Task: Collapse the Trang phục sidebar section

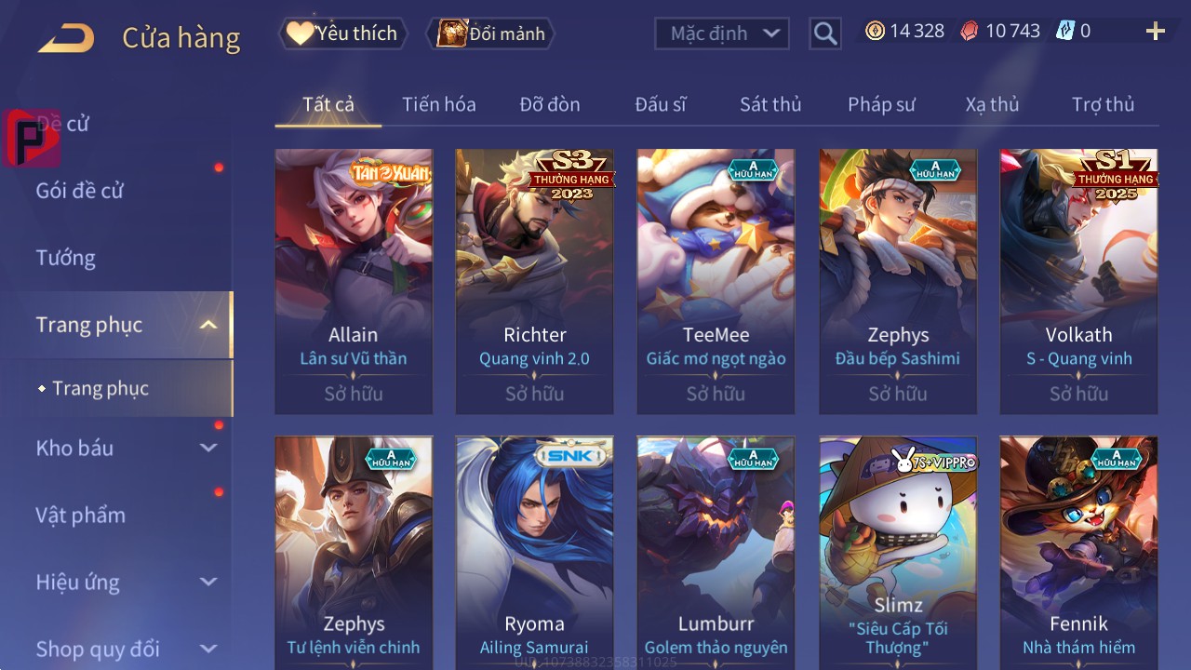Action: pyautogui.click(x=208, y=325)
